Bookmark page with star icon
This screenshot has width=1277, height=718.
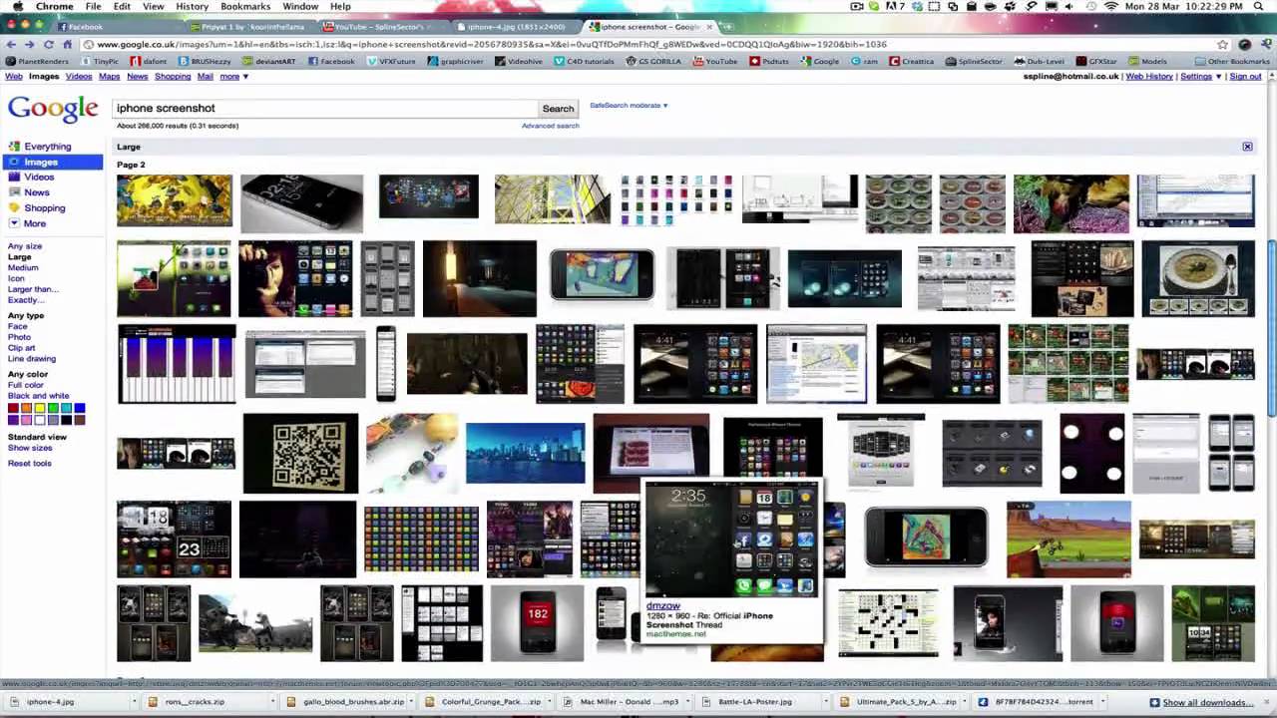tap(1222, 44)
